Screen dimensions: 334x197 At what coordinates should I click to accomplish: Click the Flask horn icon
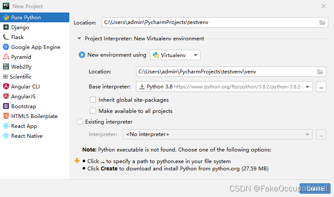(x=6, y=37)
